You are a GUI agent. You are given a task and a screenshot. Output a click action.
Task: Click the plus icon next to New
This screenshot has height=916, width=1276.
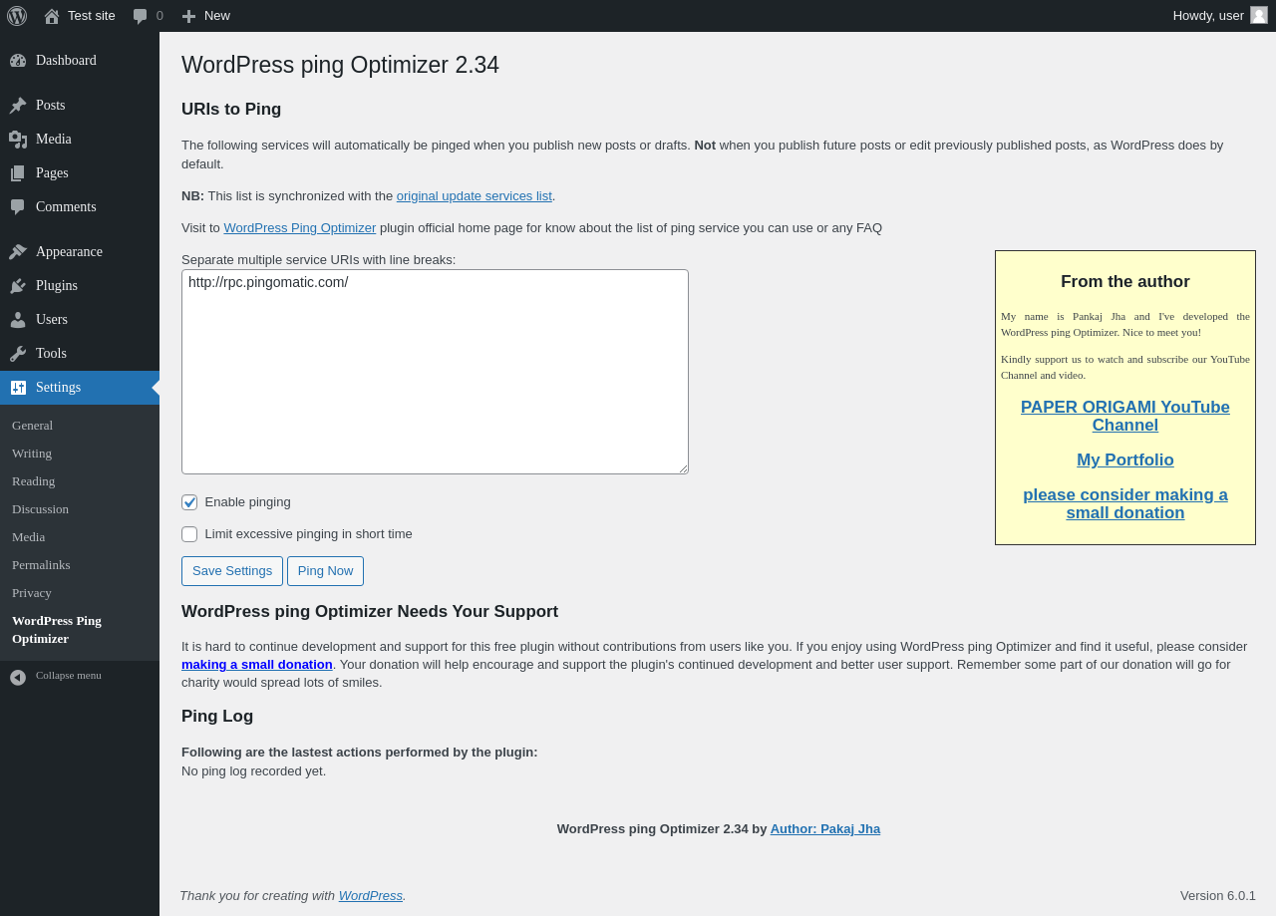coord(188,16)
